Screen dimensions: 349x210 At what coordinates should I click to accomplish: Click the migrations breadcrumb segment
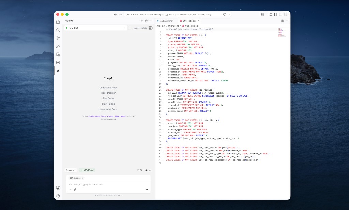pyautogui.click(x=173, y=26)
